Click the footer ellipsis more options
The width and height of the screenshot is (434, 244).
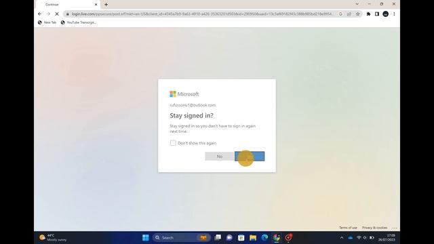point(395,228)
